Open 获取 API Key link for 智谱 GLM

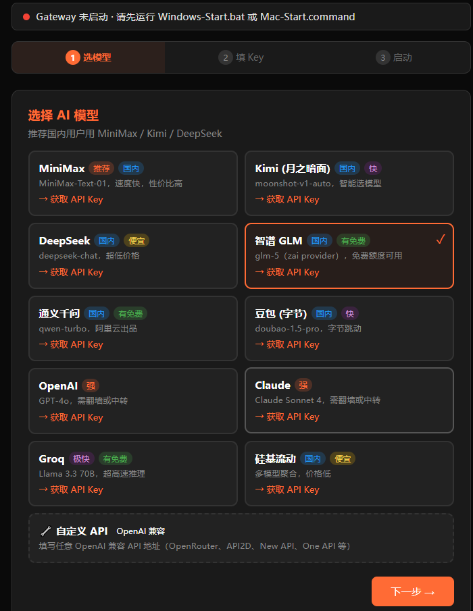287,272
